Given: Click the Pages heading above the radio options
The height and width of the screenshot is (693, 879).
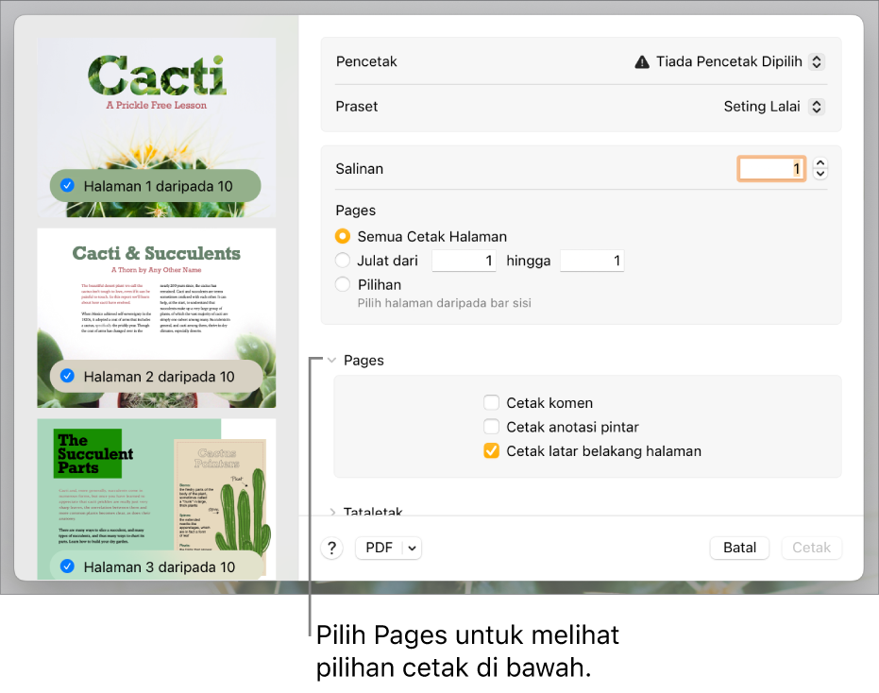Looking at the screenshot, I should 355,211.
